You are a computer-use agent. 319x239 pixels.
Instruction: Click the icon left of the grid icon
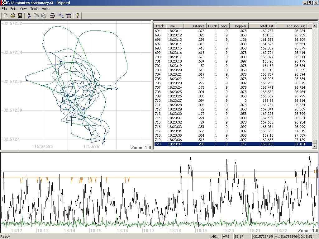click(x=61, y=16)
